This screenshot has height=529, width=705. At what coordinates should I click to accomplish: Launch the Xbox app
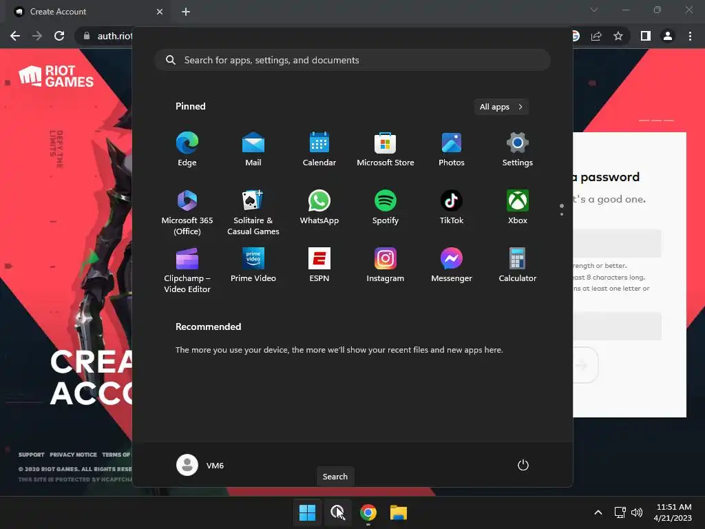518,207
